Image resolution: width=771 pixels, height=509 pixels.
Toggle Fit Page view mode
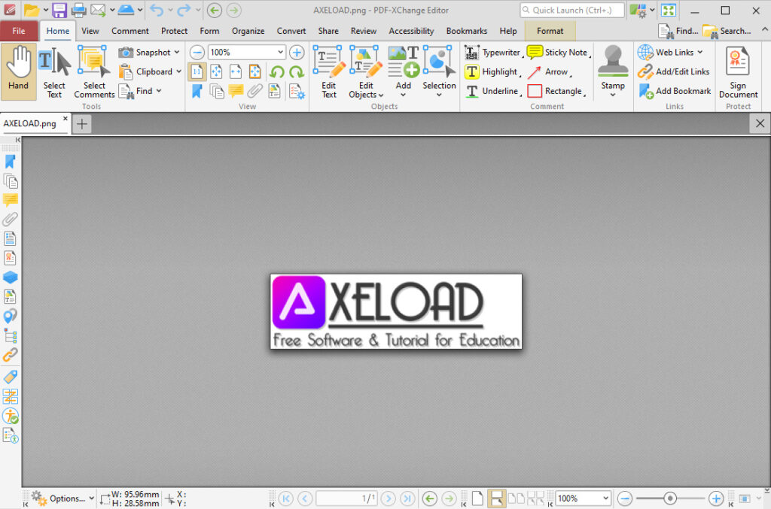click(216, 72)
